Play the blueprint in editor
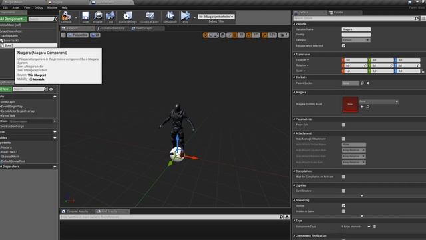Image resolution: width=426 pixels, height=240 pixels. [186, 17]
